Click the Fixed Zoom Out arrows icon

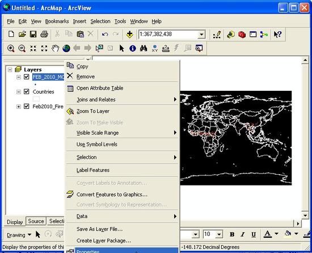pyautogui.click(x=44, y=48)
